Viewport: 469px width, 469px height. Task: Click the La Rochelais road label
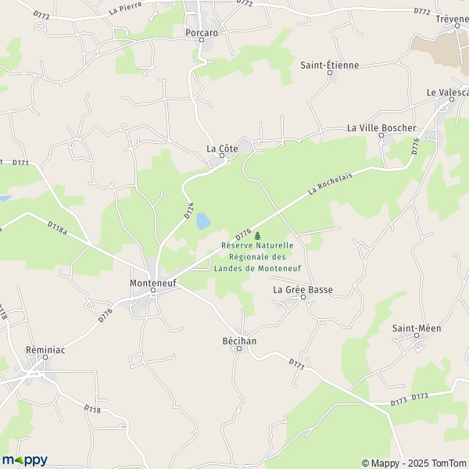pos(330,184)
